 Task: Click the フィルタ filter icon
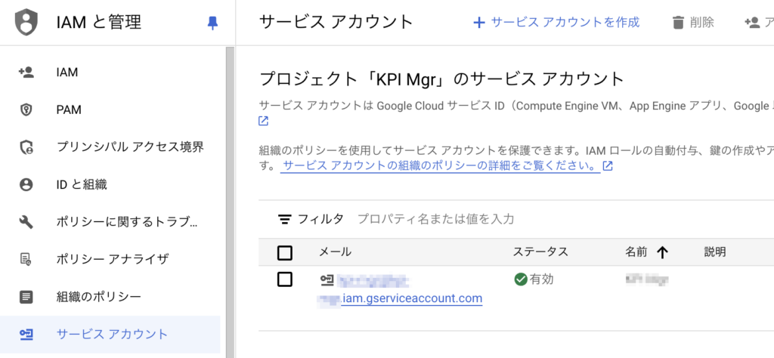click(x=284, y=220)
